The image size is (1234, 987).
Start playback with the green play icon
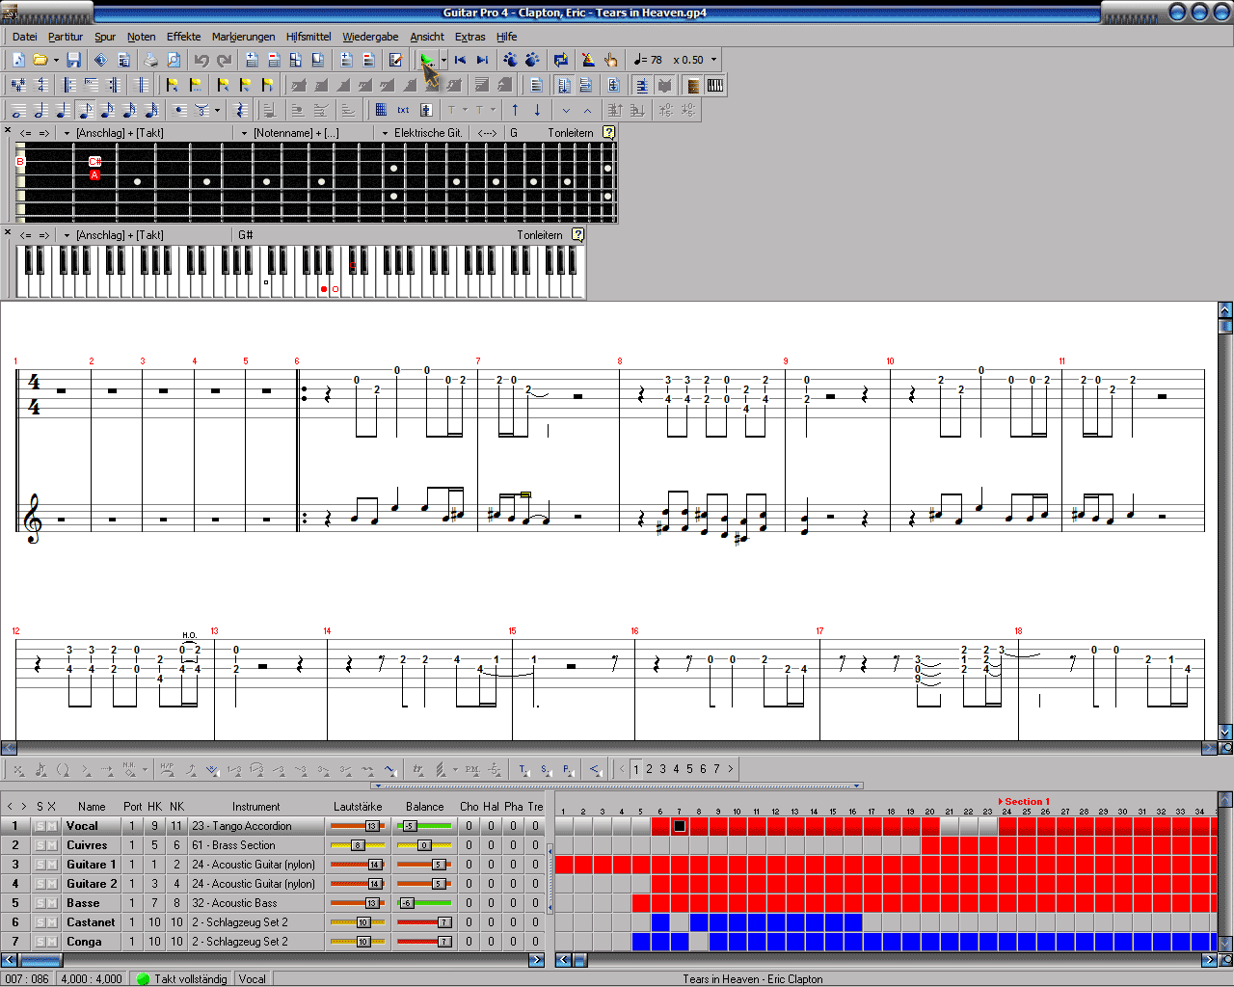coord(427,60)
